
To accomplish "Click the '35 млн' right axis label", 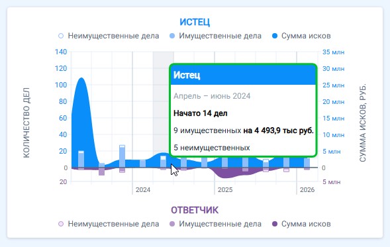I will 333,52.
